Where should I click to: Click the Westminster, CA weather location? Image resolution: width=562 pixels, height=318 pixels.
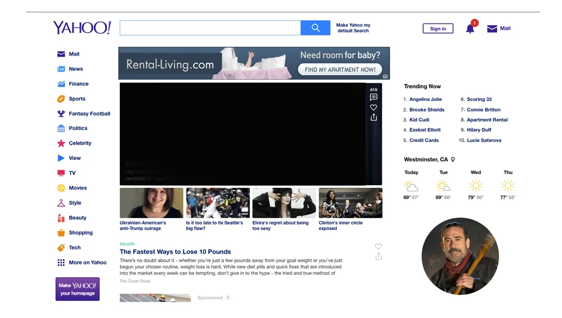point(426,159)
